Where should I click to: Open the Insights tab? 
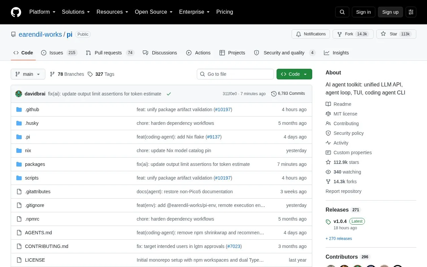coord(336,53)
